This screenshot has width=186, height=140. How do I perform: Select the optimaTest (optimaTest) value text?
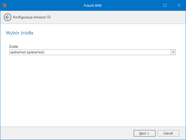click(27, 52)
